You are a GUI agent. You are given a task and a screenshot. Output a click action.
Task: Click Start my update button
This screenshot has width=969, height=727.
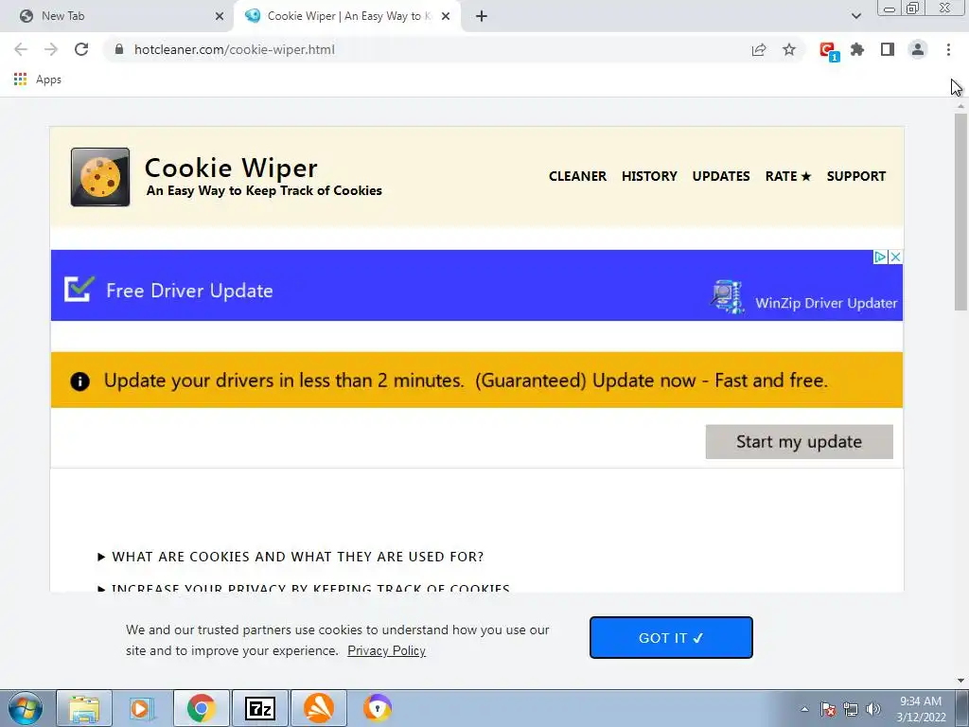point(799,441)
